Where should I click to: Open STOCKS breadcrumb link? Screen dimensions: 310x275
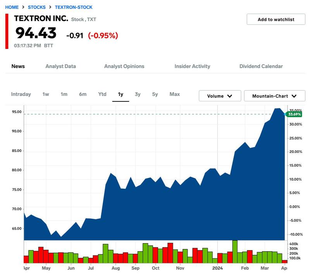click(36, 7)
